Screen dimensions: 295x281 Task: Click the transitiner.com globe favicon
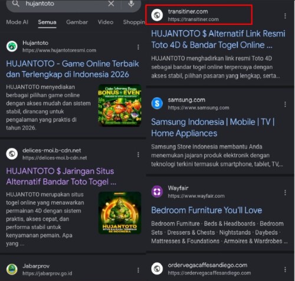click(x=157, y=15)
